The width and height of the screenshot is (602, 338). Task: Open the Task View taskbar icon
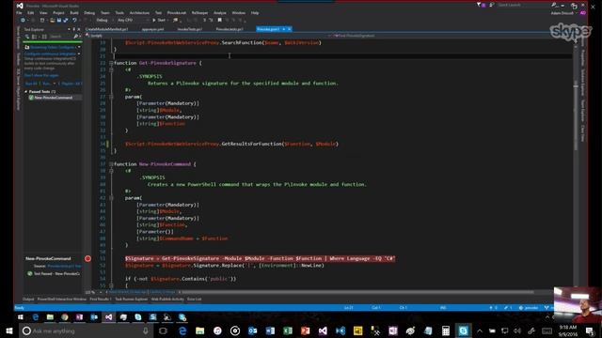point(163,330)
